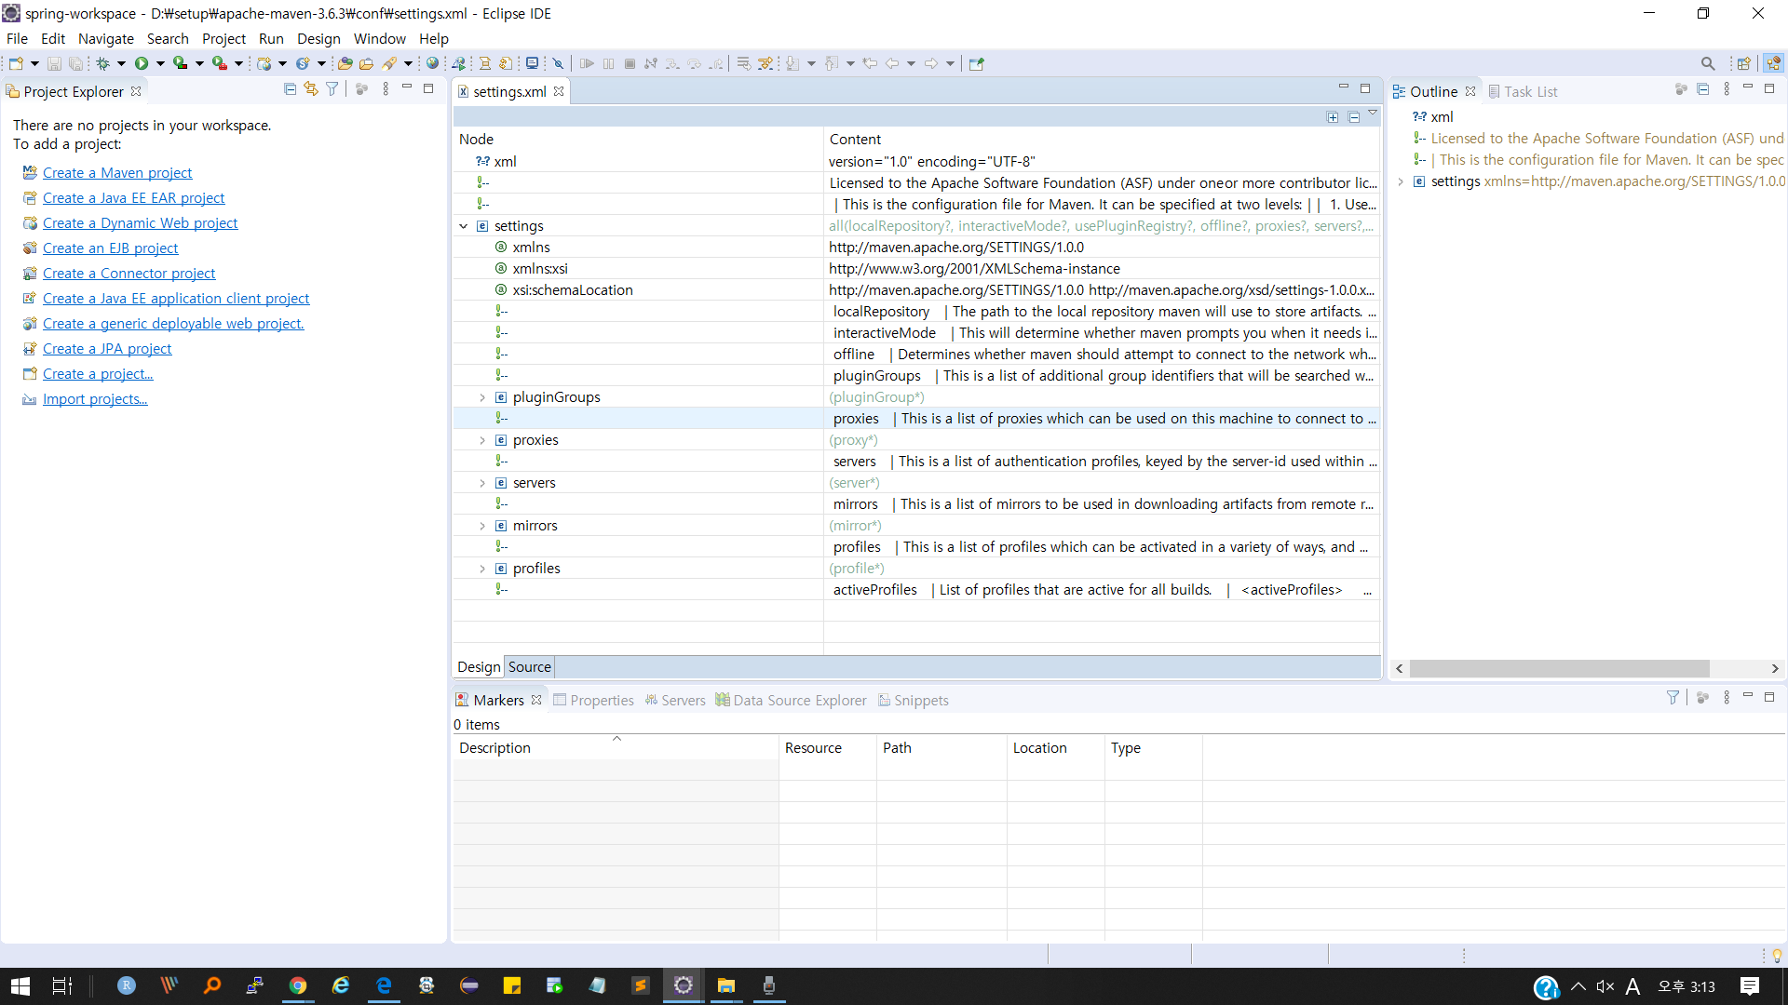
Task: Click the Back navigation arrow icon
Action: 892,63
